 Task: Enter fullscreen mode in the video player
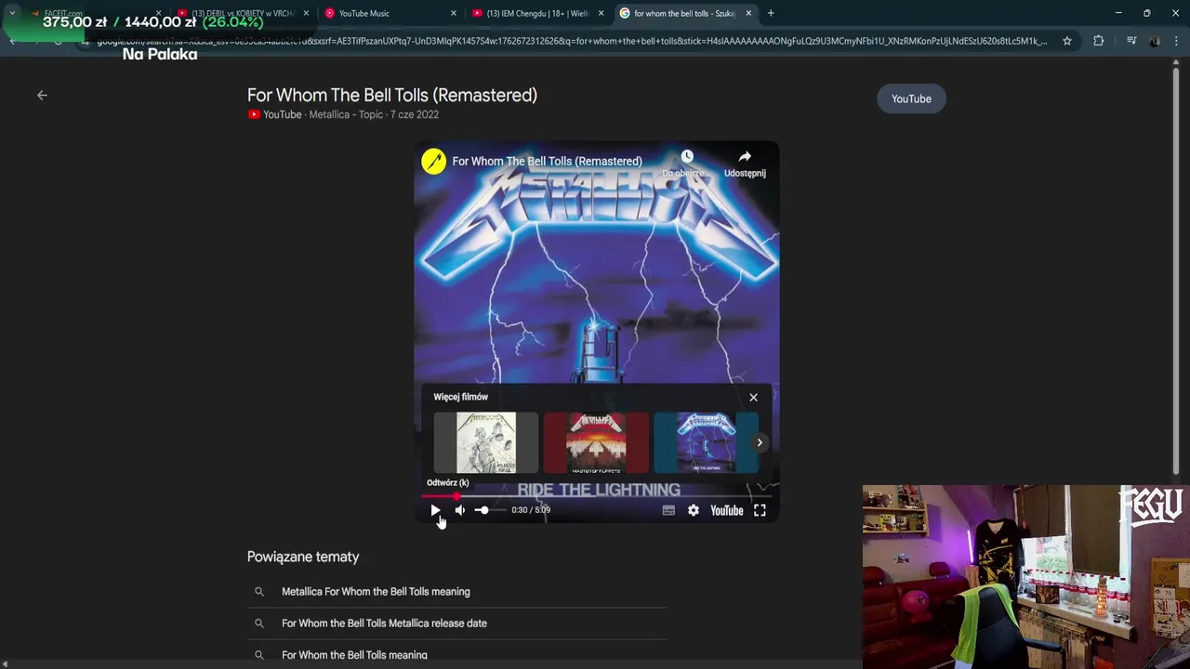760,510
